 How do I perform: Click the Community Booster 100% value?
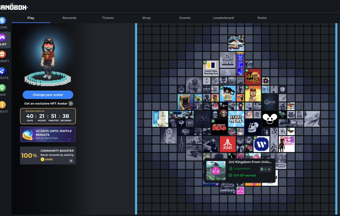coord(29,156)
